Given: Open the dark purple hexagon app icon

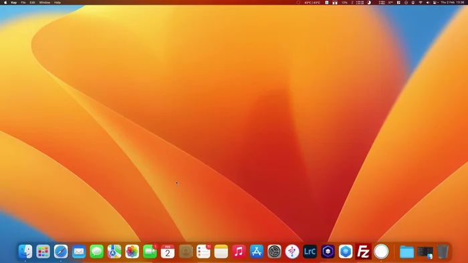Looking at the screenshot, I should pos(328,252).
